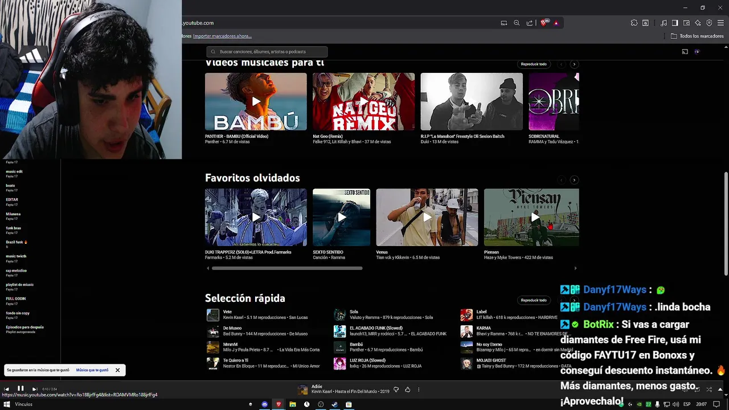The width and height of the screenshot is (729, 410).
Task: Click the install app icon in address bar
Action: pos(504,23)
